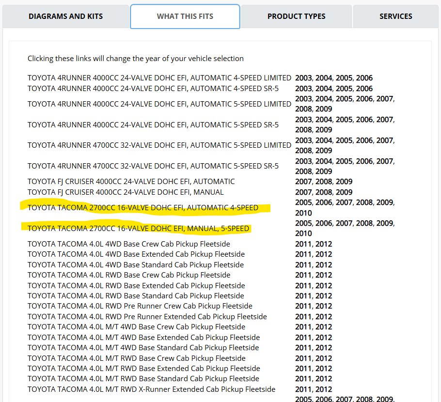Click 2012 for Tacoma 4.0L 4WD Base Extended Cab
The height and width of the screenshot is (402, 441).
[x=324, y=254]
